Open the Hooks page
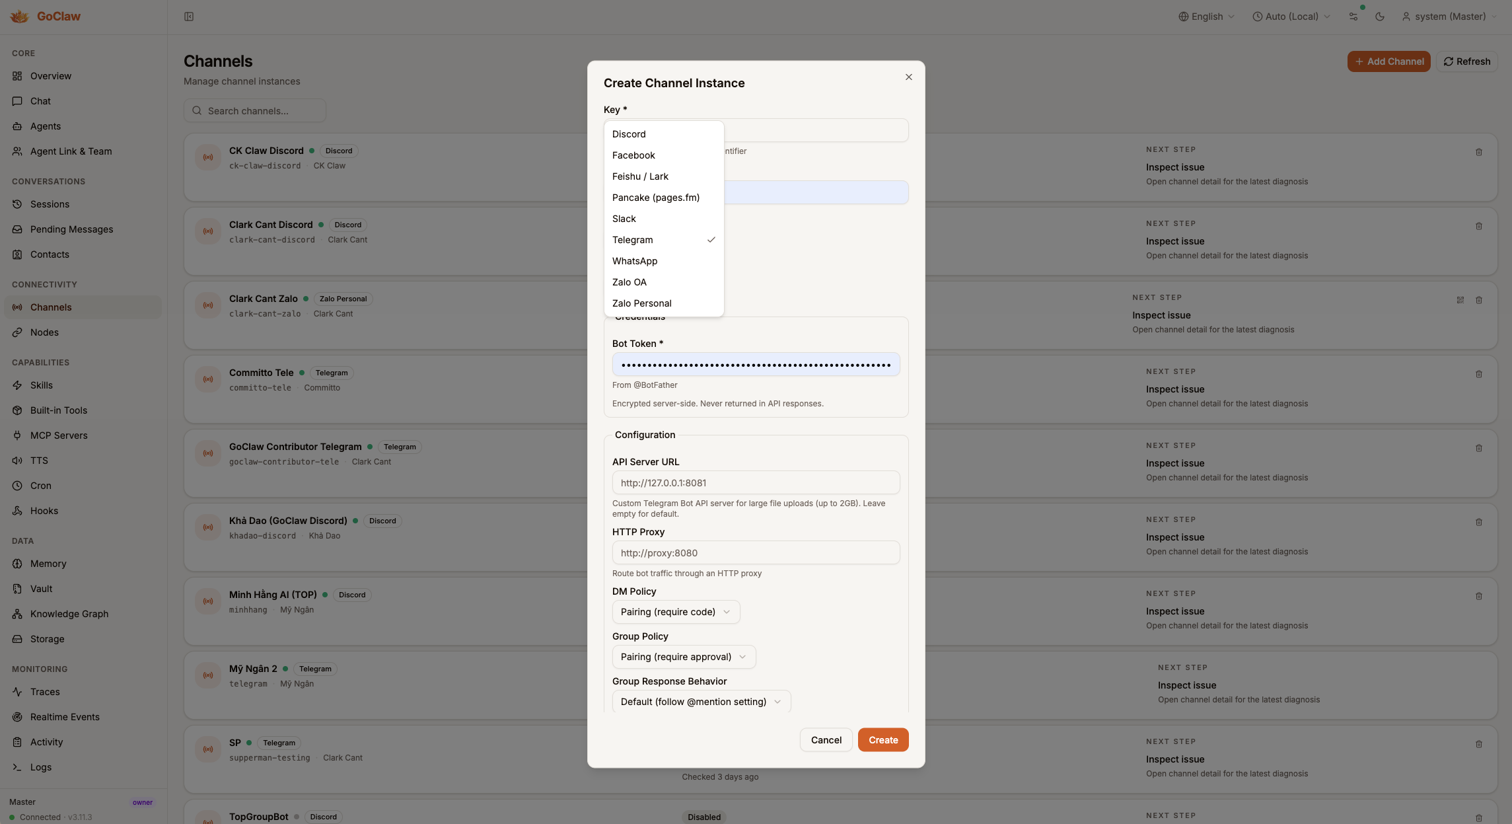Screen dimensions: 1512x824 (83, 511)
